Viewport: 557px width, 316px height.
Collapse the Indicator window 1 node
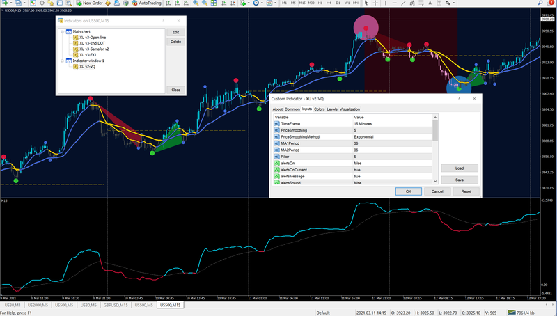tap(61, 61)
